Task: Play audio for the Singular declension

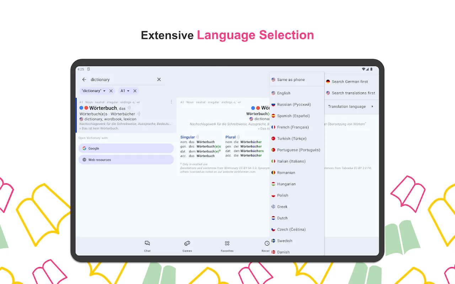Action: point(197,137)
